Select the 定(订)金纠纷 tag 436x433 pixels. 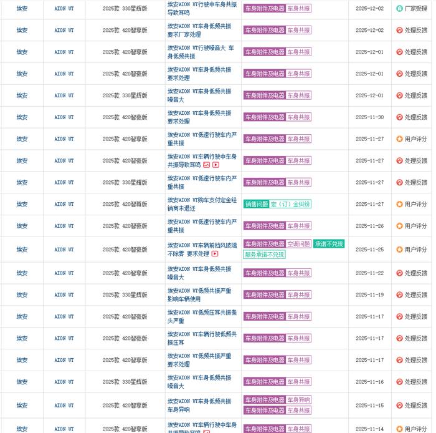click(290, 204)
